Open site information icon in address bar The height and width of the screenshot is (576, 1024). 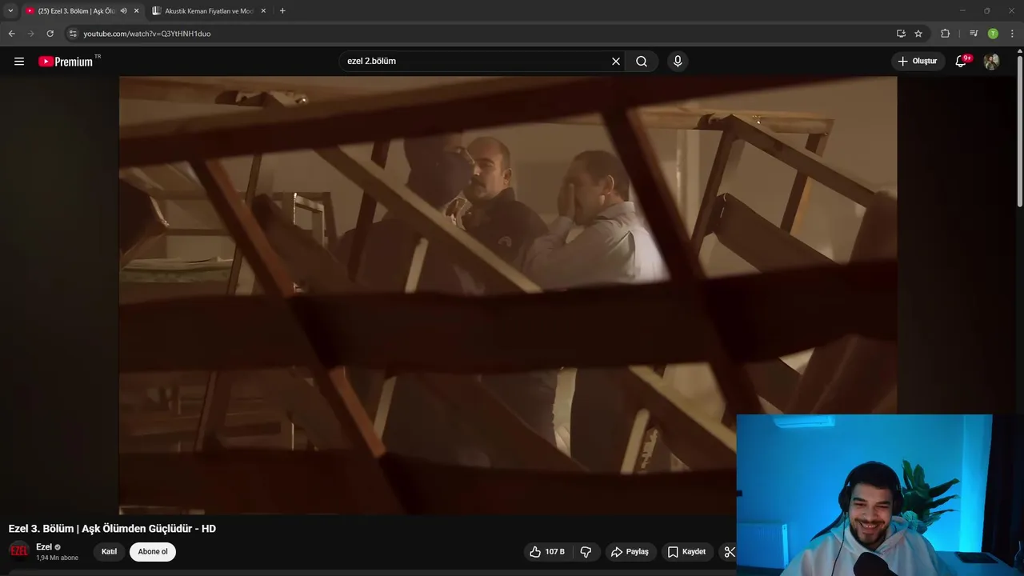(x=73, y=34)
